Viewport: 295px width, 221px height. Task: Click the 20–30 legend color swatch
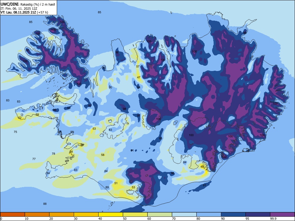[62, 215]
